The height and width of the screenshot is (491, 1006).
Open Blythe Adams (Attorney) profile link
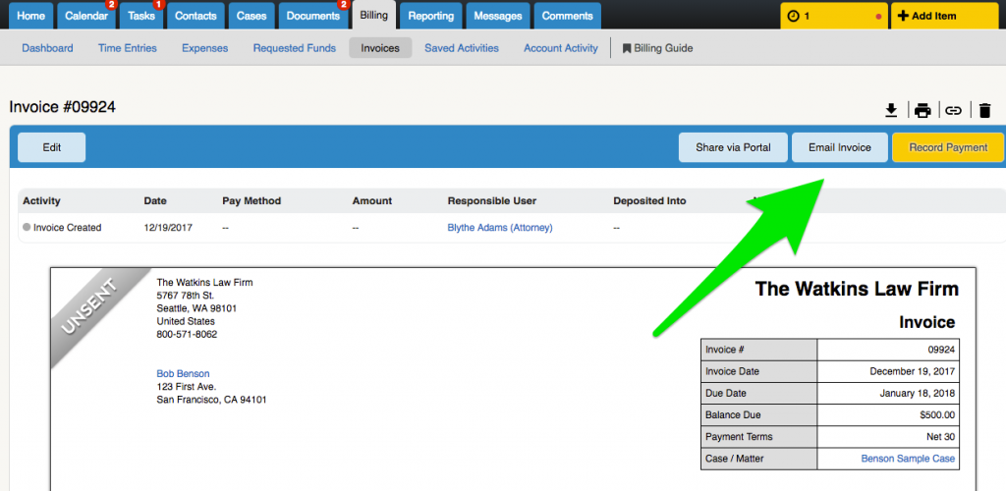pos(500,228)
